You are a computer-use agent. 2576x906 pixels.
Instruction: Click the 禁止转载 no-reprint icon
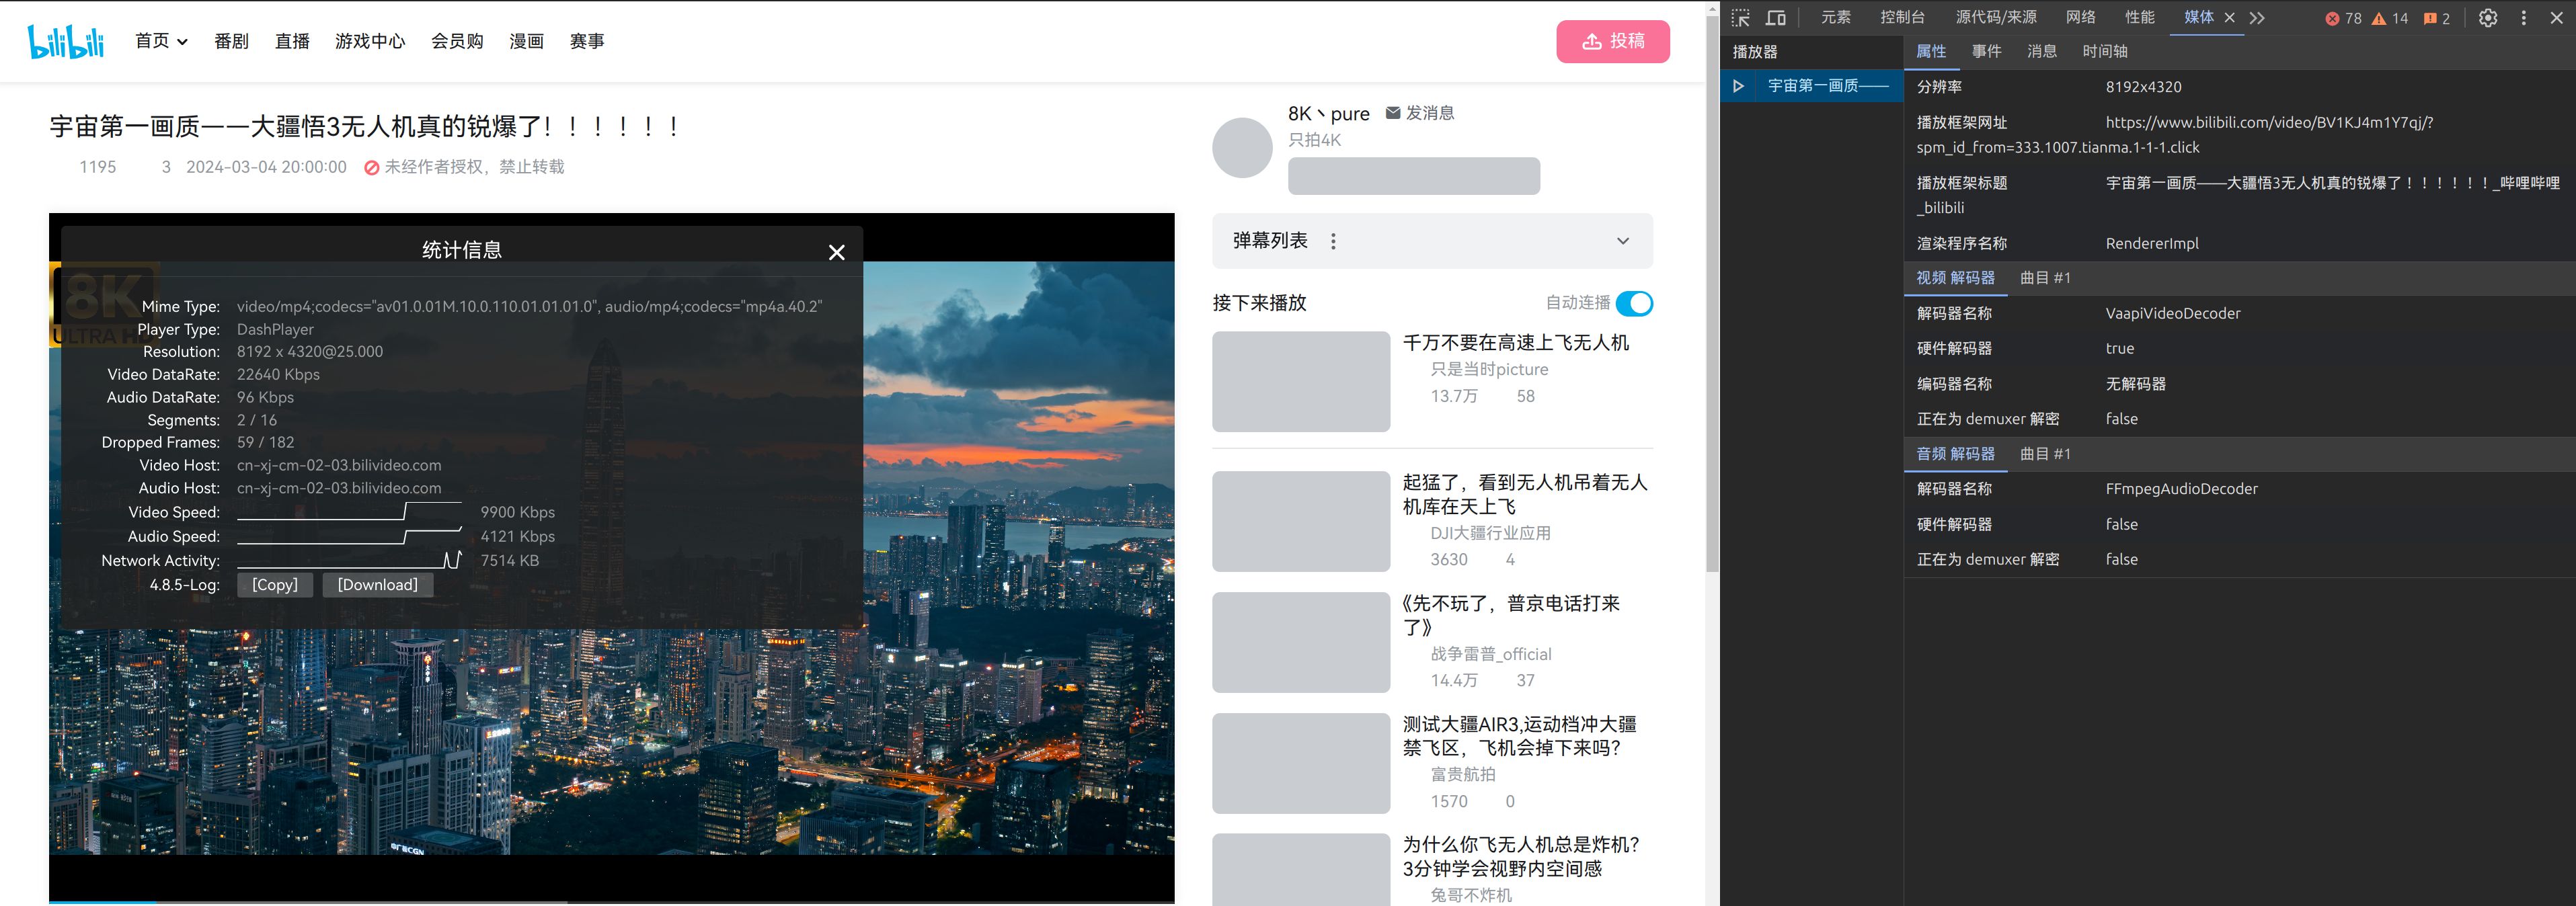[x=371, y=168]
